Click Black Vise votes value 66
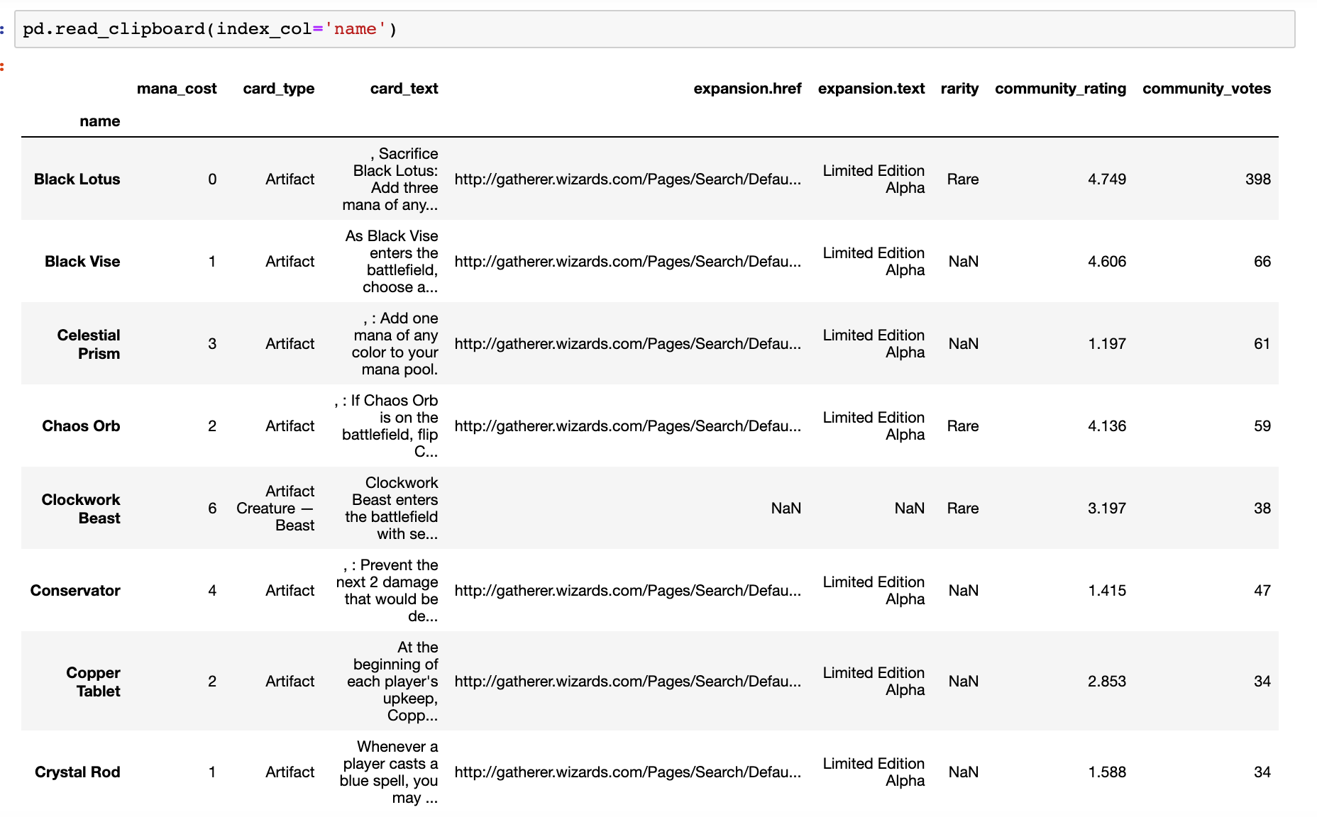This screenshot has width=1317, height=817. 1262,262
